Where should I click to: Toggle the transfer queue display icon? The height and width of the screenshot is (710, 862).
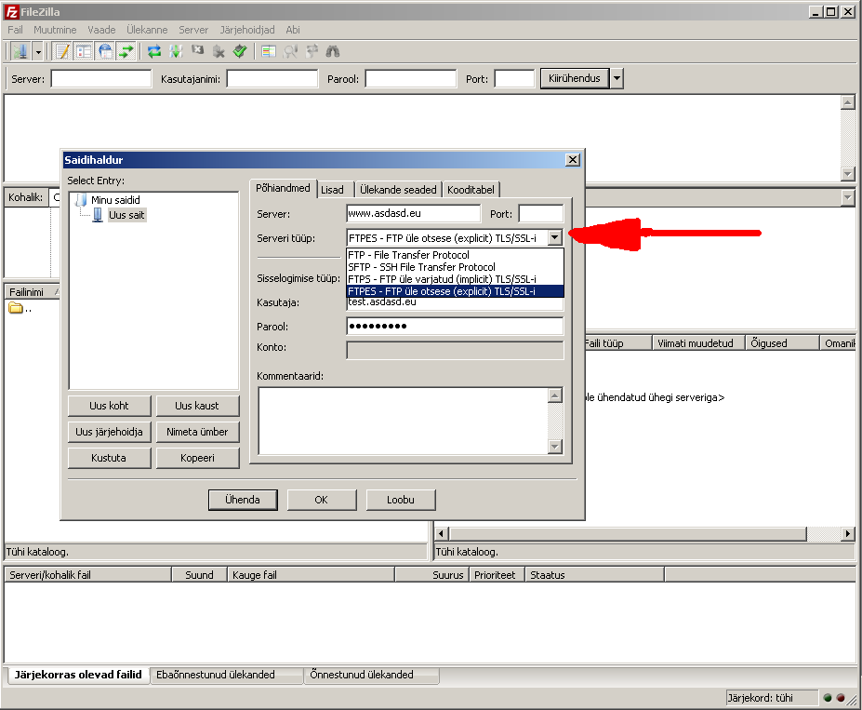[126, 52]
